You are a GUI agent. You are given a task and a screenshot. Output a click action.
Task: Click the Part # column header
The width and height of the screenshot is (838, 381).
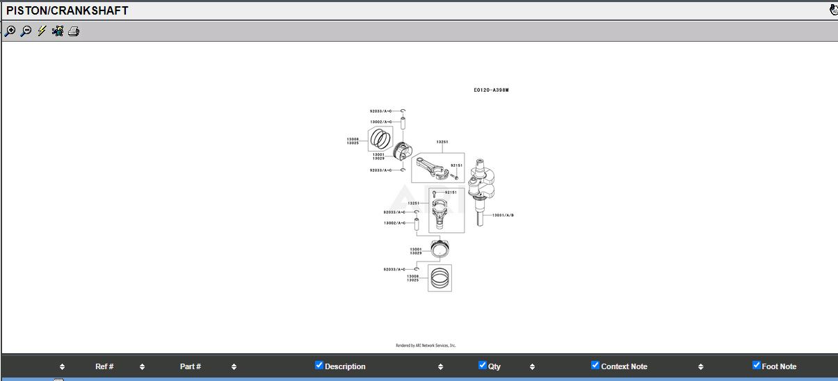coord(191,366)
